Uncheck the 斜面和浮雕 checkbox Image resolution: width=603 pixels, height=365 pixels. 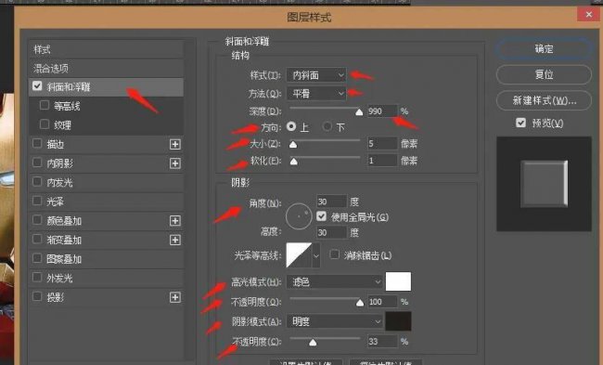coord(37,85)
